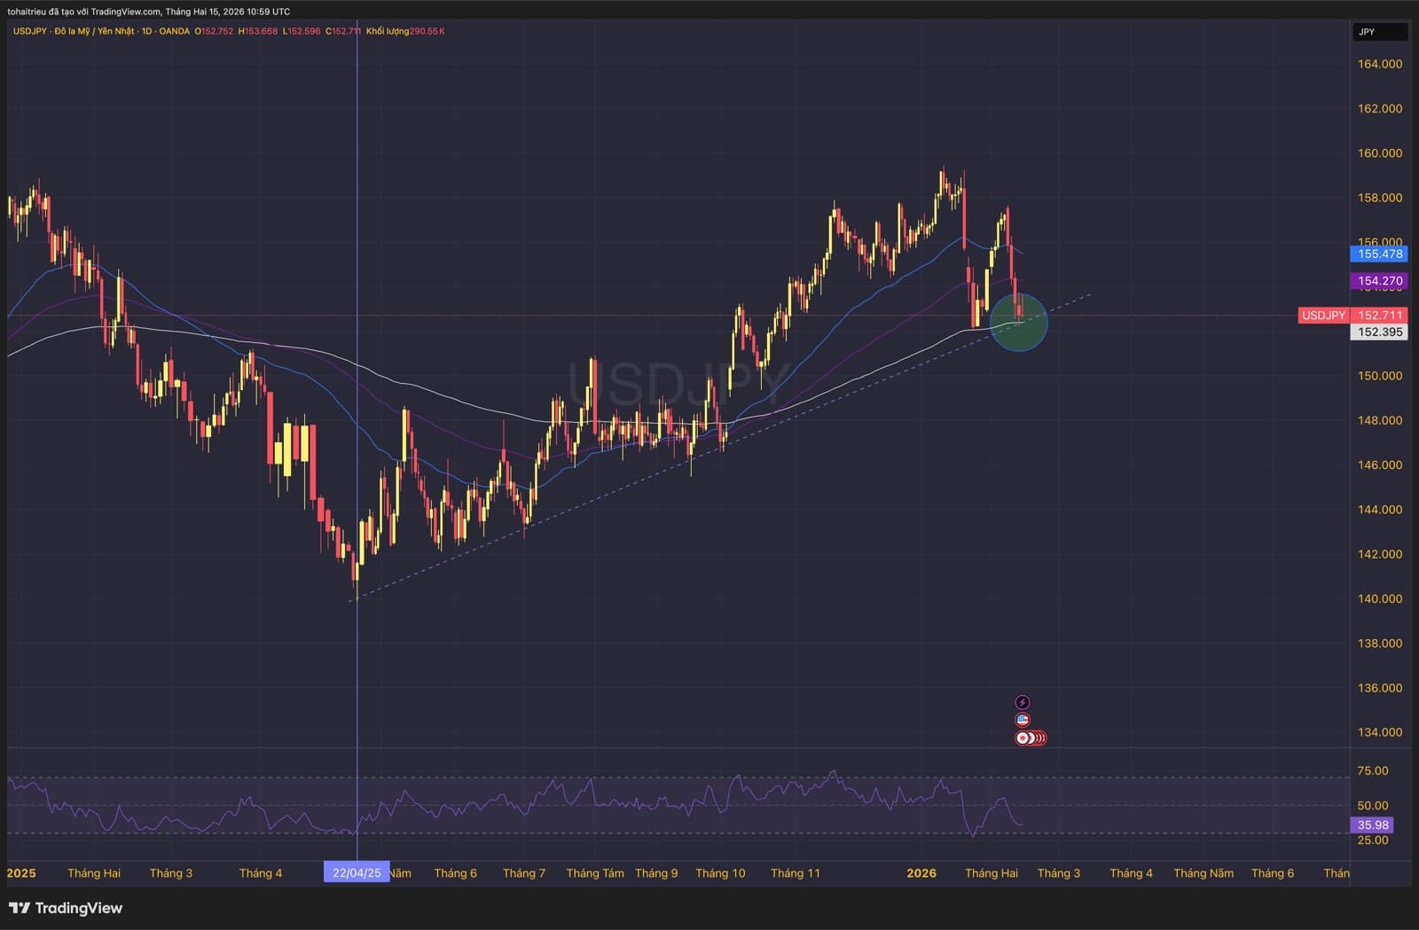
Task: Click the green circle annotation on the chart
Action: (1020, 323)
